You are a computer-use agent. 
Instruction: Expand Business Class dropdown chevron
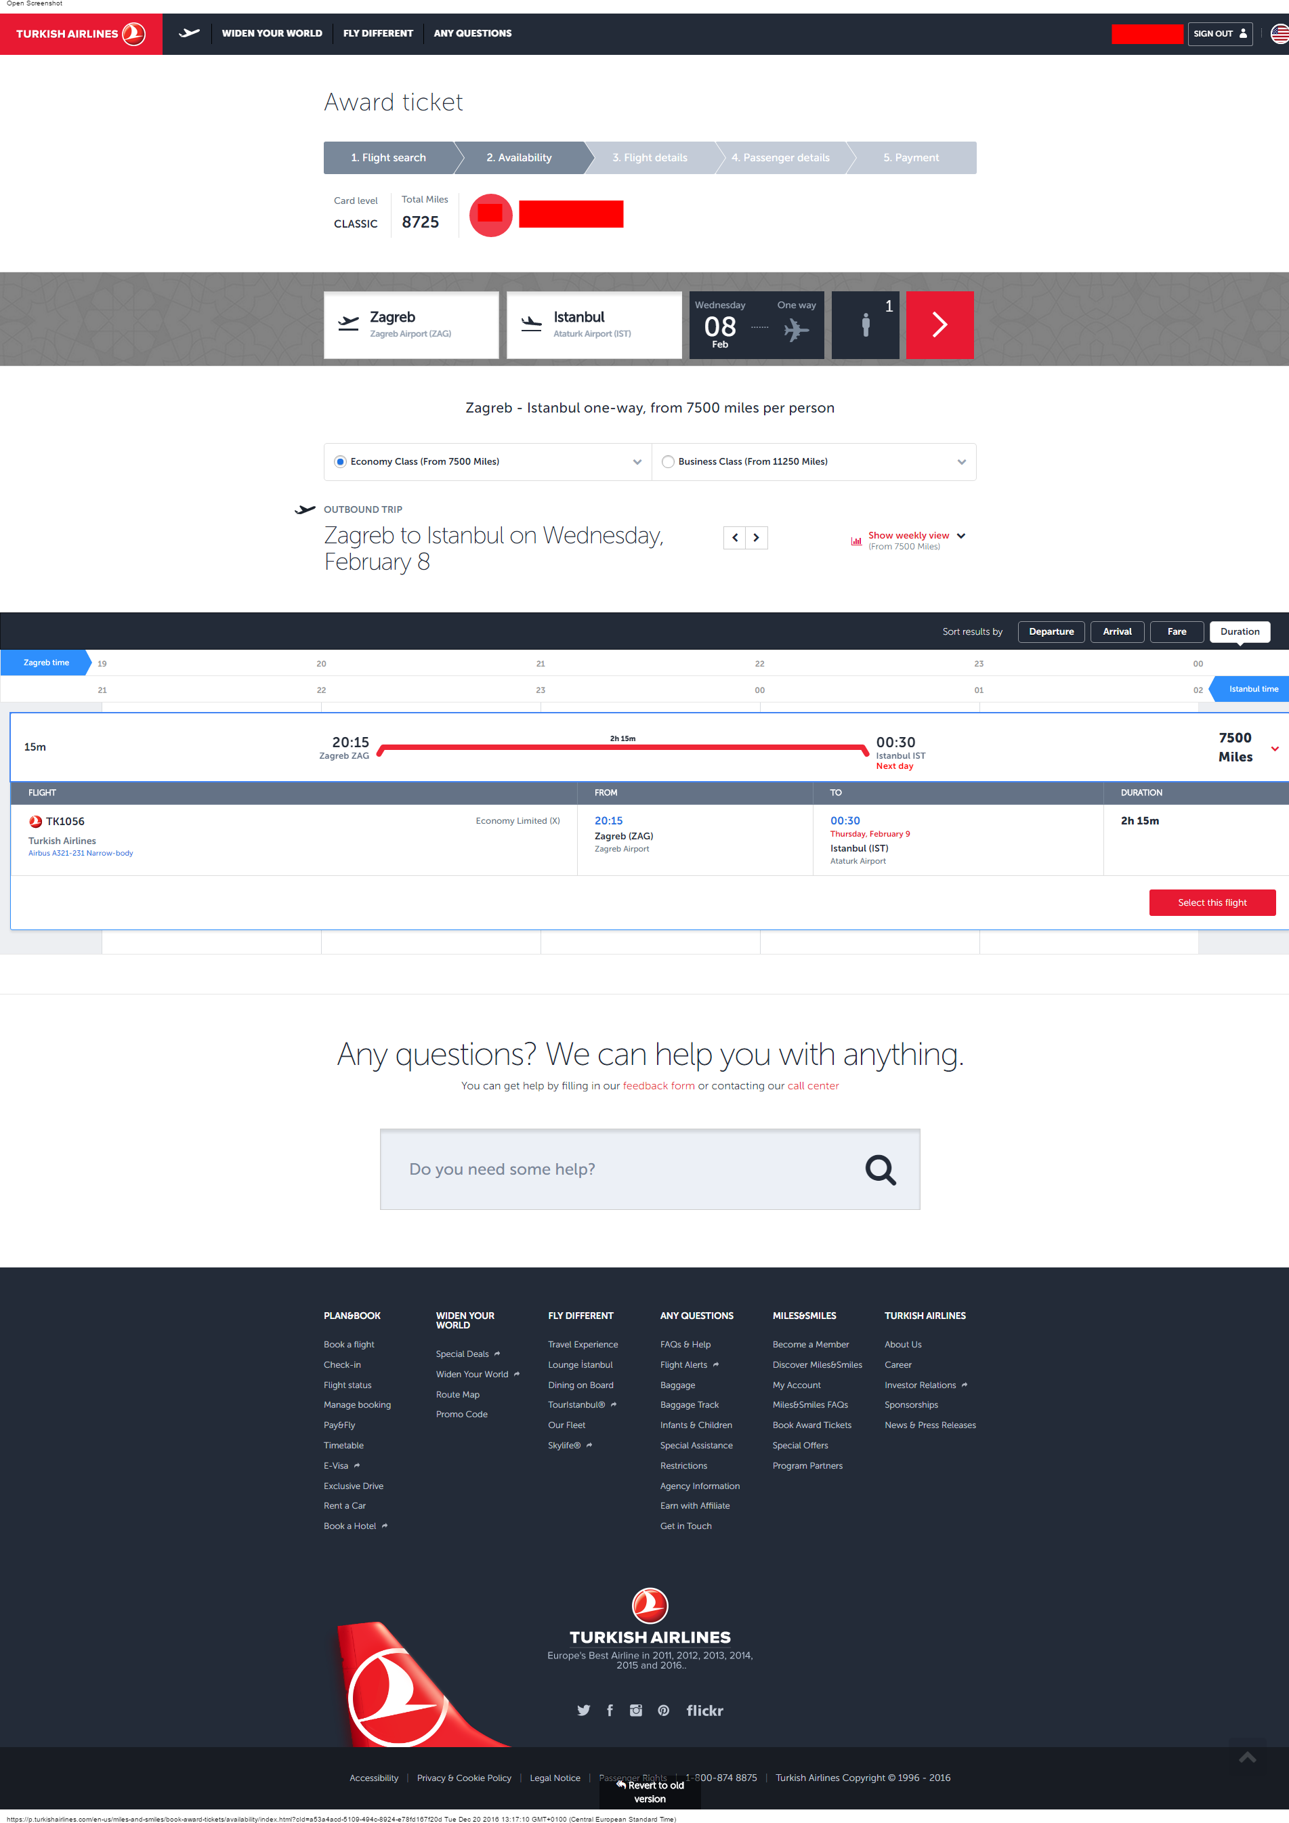pyautogui.click(x=962, y=462)
